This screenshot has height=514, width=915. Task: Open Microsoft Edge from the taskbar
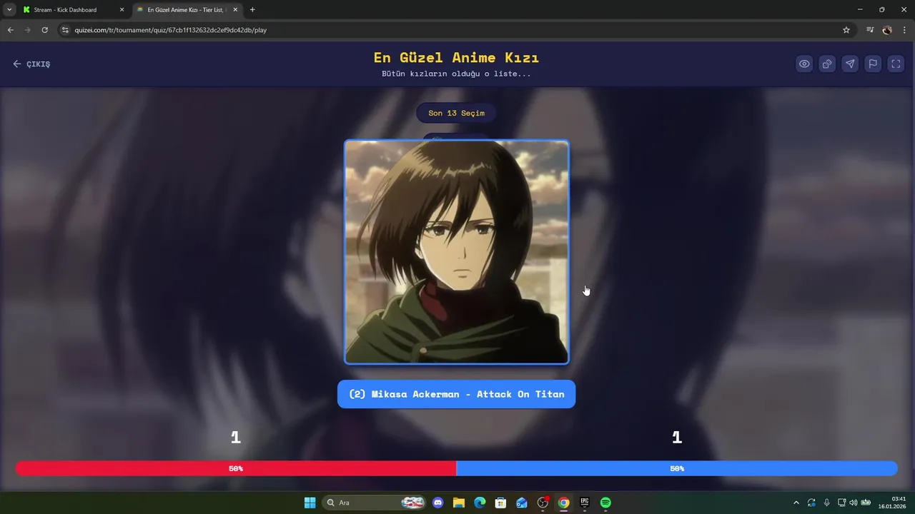[x=480, y=503]
